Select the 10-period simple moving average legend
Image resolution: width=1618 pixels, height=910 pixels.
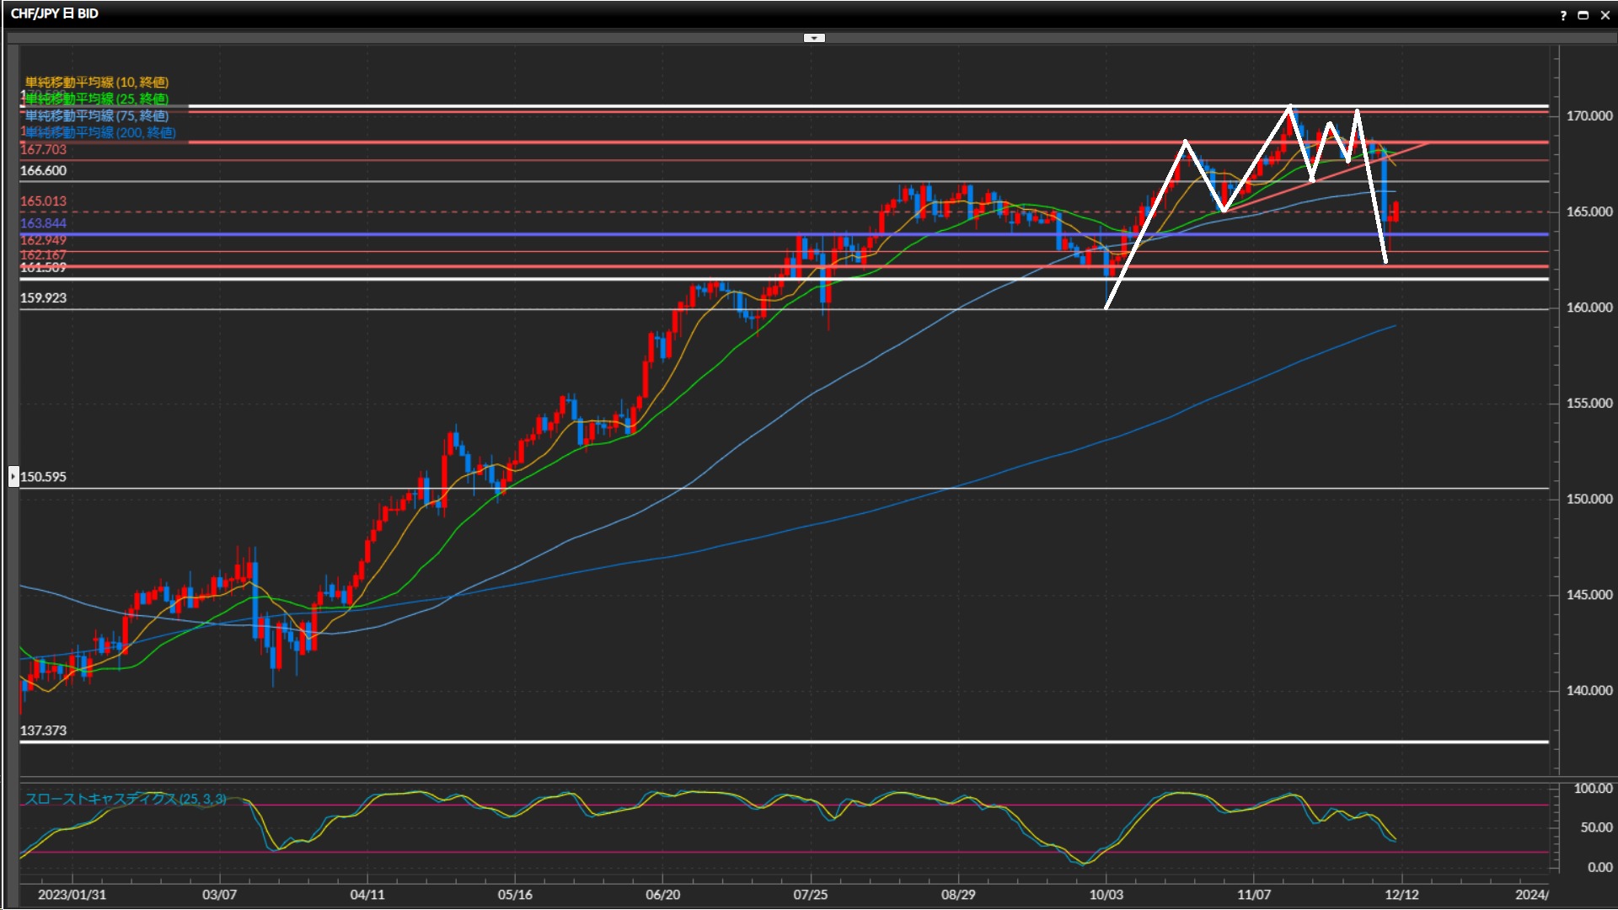click(x=97, y=82)
